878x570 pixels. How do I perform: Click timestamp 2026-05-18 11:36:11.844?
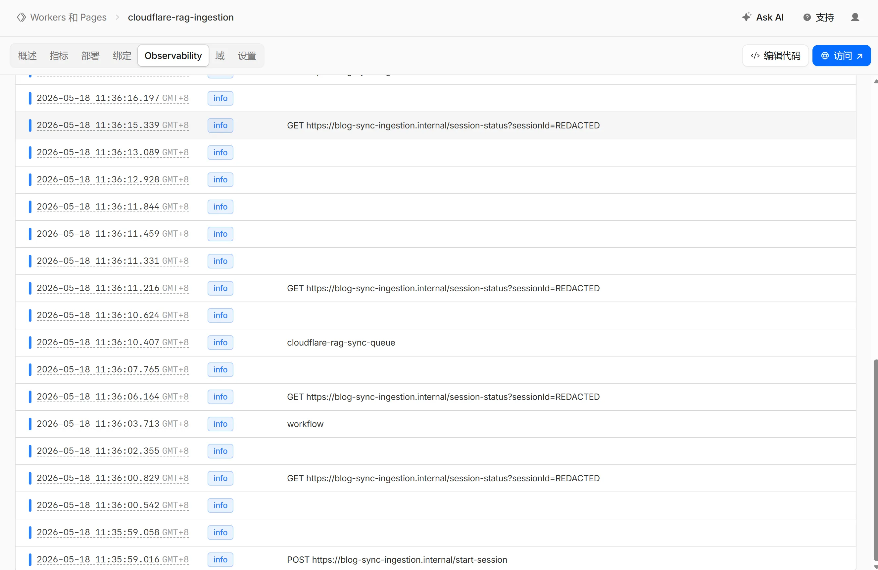113,207
